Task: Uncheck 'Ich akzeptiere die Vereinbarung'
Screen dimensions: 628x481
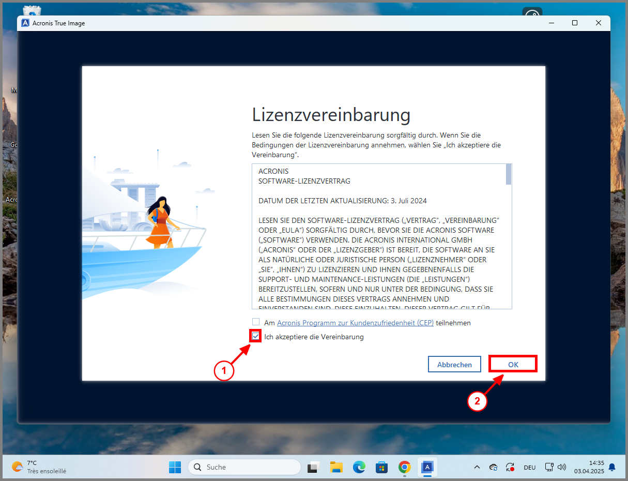Action: [255, 336]
